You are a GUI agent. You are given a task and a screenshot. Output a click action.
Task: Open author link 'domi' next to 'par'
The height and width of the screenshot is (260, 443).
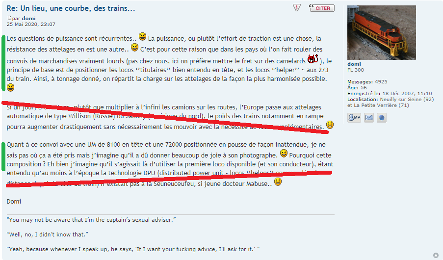[x=28, y=18]
